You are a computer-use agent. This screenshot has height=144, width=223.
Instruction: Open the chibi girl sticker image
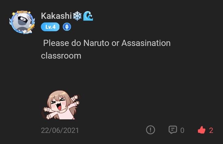[x=61, y=105]
